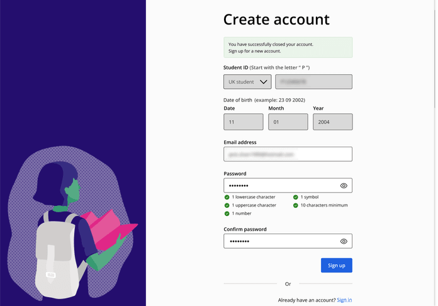
Task: Click the green checkmark beside 10 characters minimum
Action: click(296, 205)
